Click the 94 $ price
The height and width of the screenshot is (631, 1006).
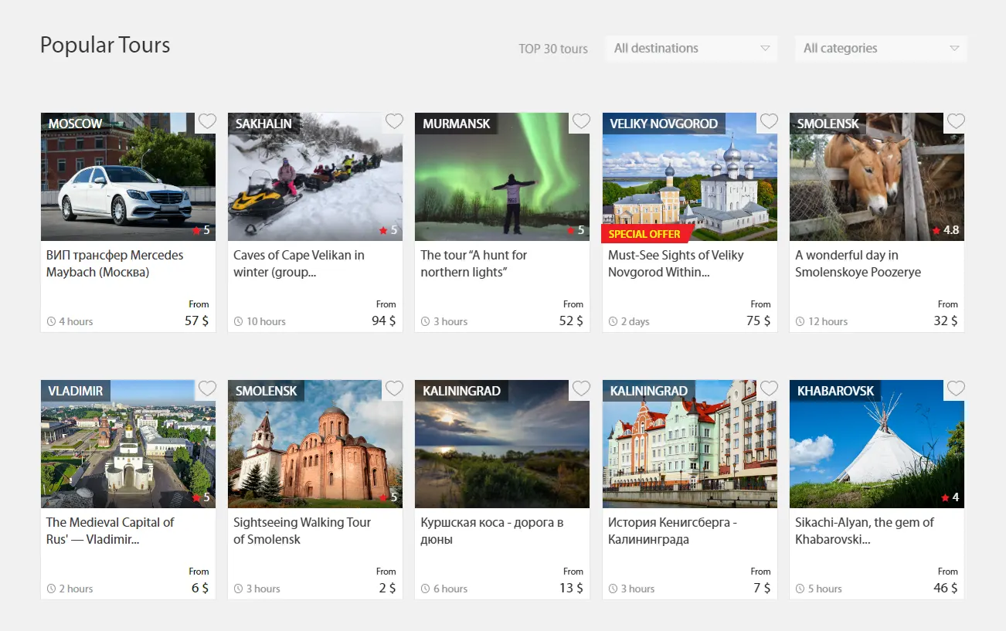(383, 321)
